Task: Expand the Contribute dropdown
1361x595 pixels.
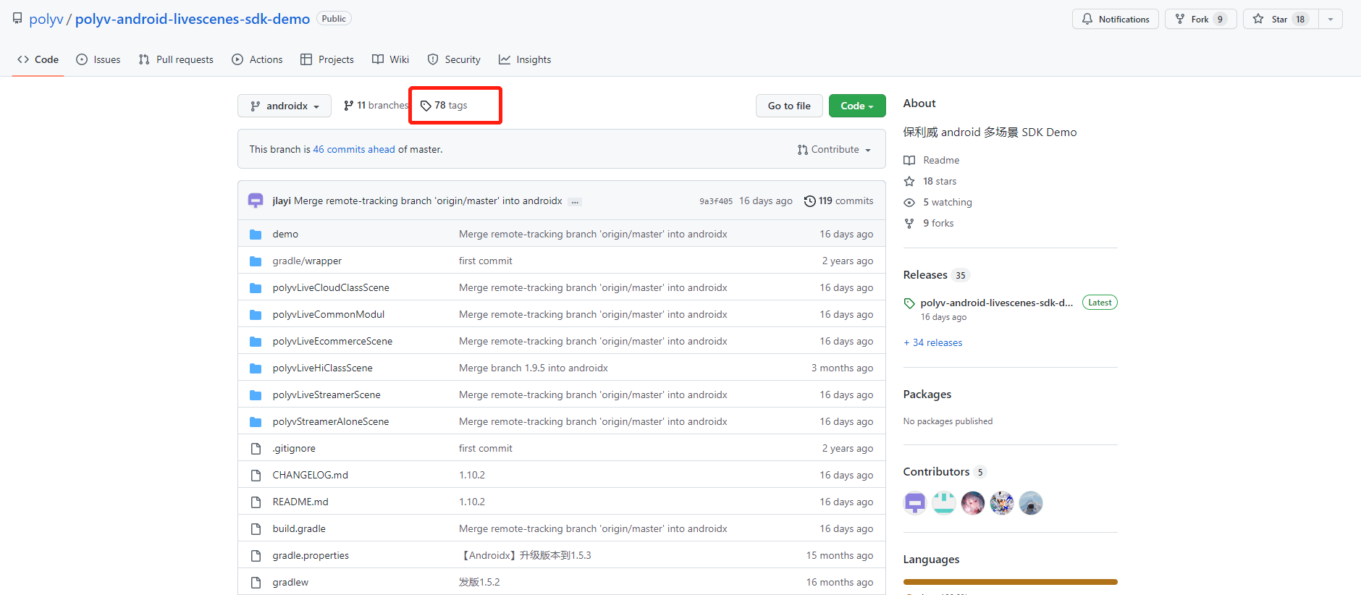Action: (834, 149)
